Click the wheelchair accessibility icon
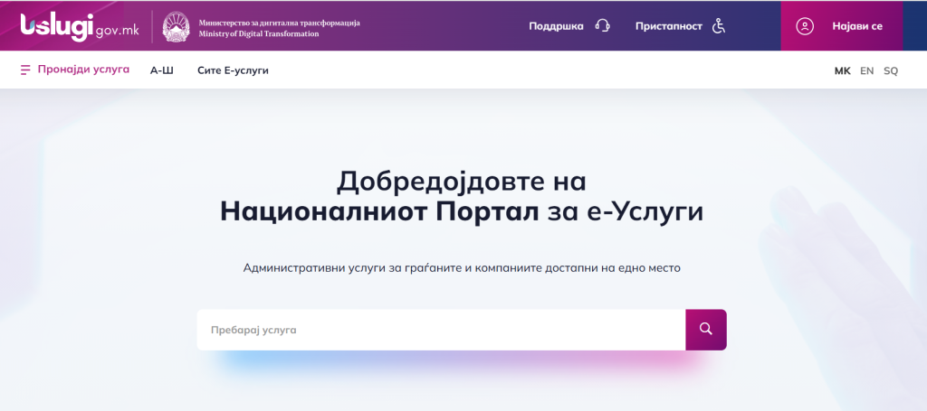The image size is (927, 411). tap(718, 26)
